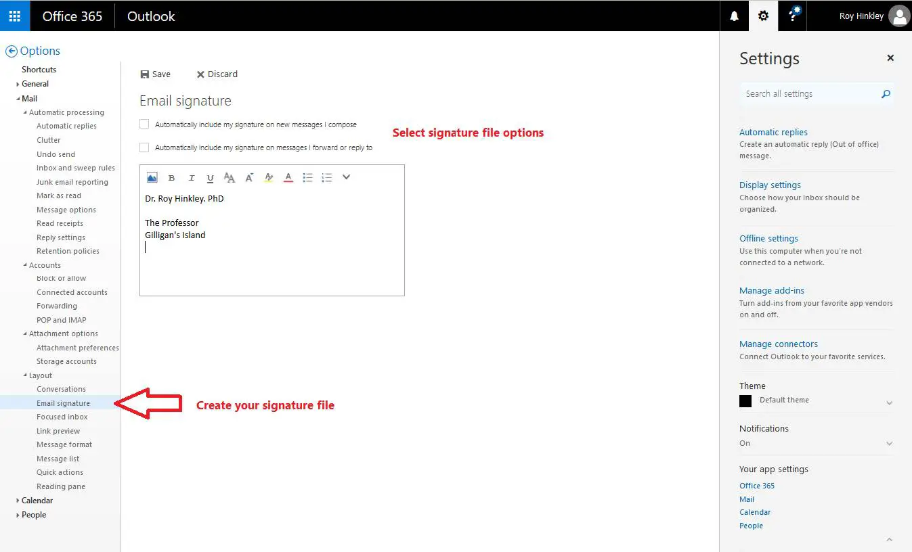Insert an image into the signature
This screenshot has height=552, width=912.
pyautogui.click(x=153, y=177)
